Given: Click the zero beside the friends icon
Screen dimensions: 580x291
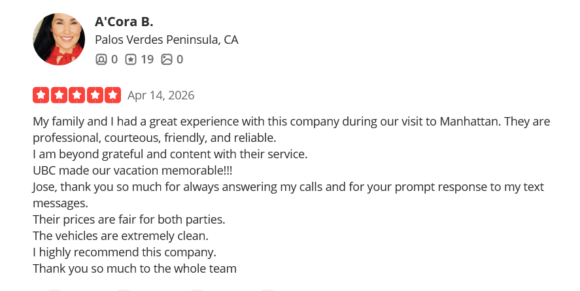Looking at the screenshot, I should (x=114, y=60).
